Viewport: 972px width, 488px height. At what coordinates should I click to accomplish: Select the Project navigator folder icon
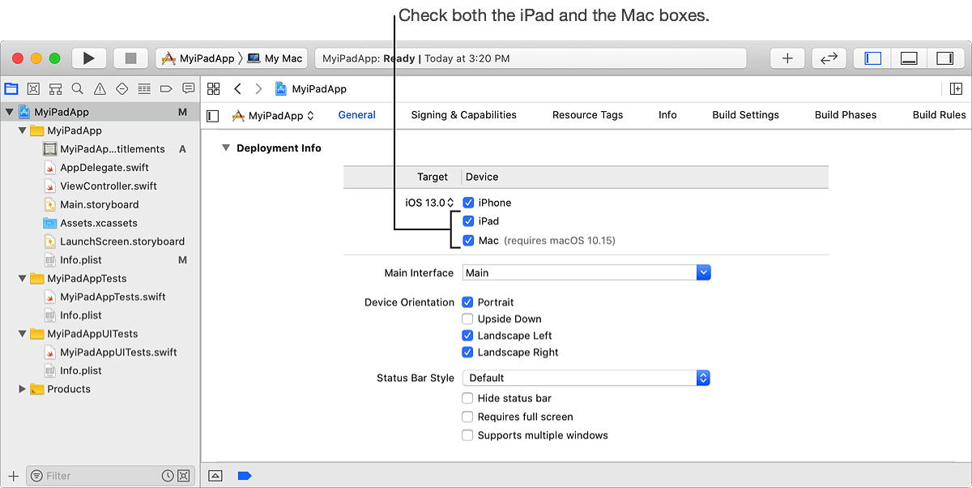11,88
